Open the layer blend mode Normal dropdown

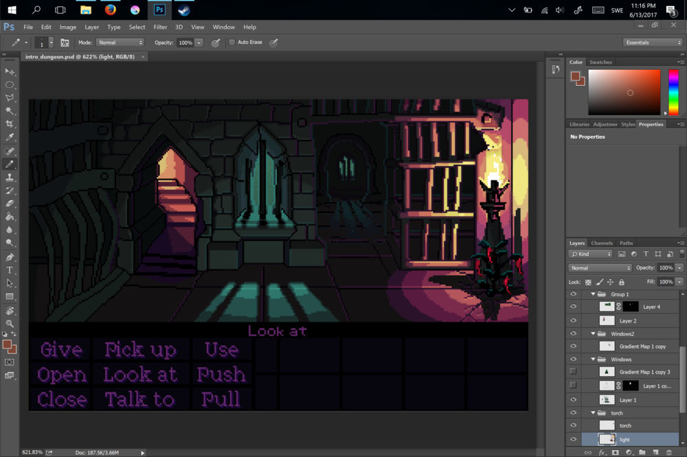(599, 268)
